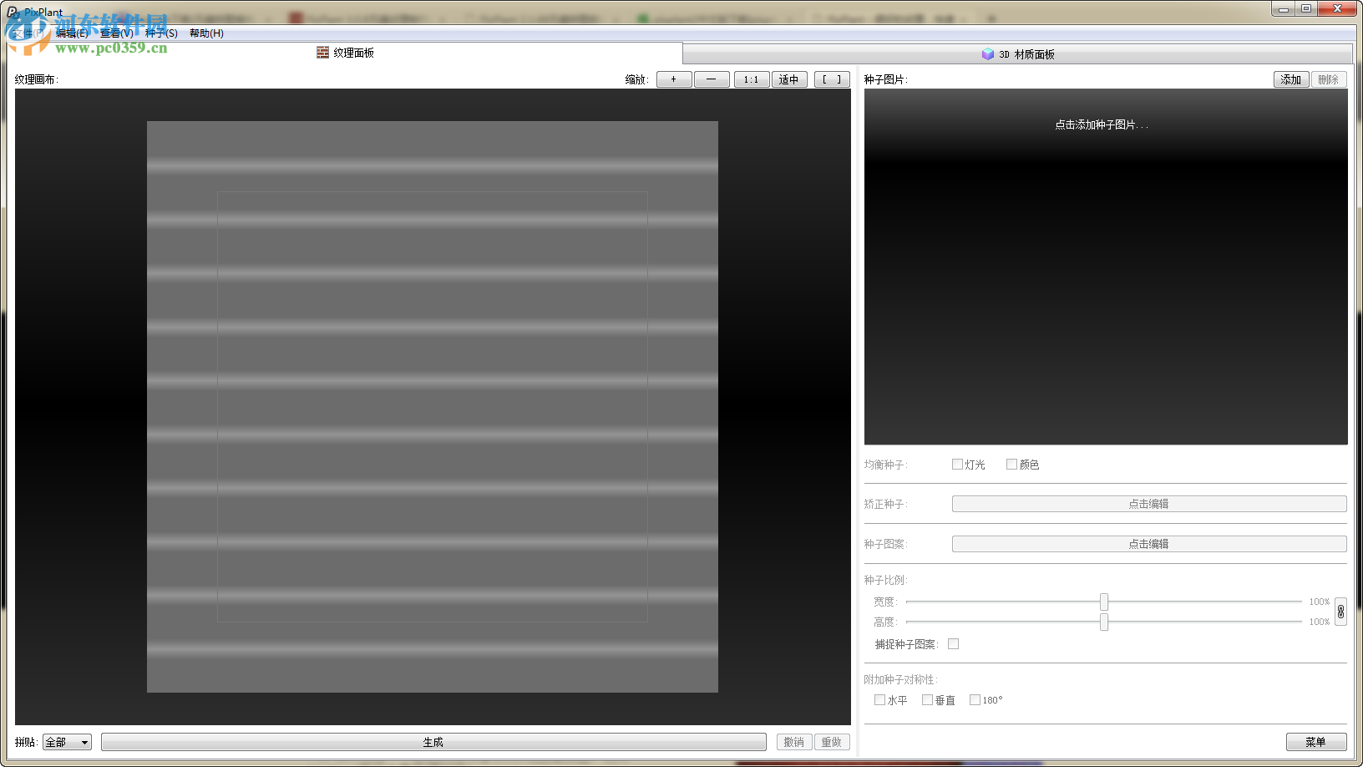Open the 查看(V) menu
The height and width of the screenshot is (767, 1363).
pos(116,33)
